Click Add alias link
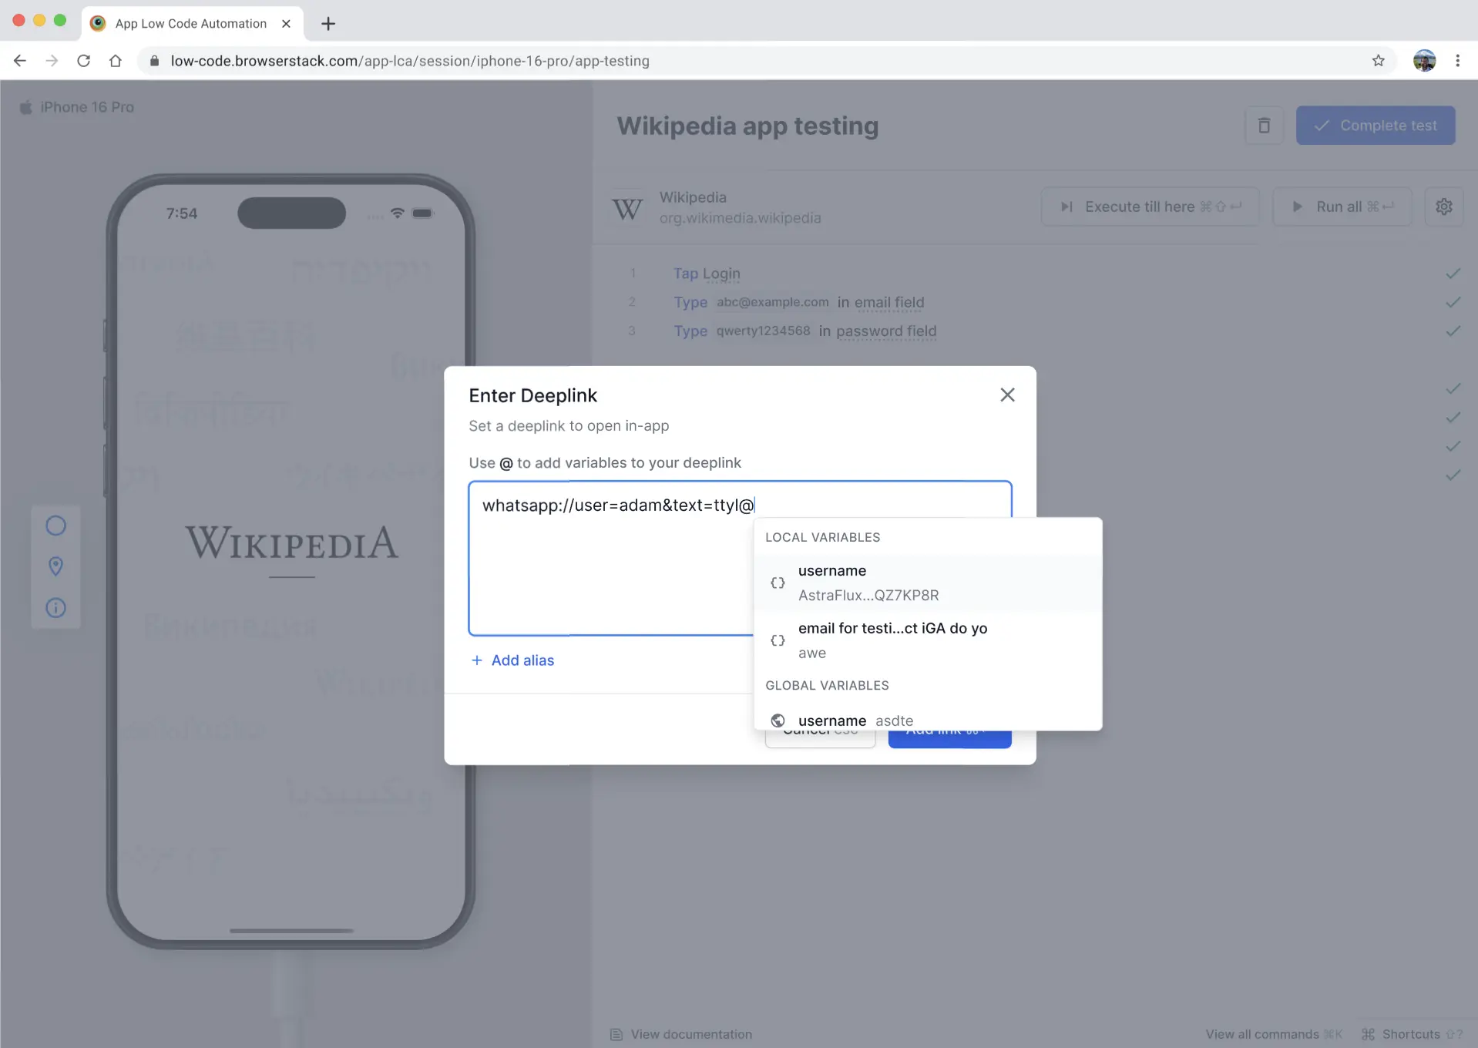 pos(522,660)
